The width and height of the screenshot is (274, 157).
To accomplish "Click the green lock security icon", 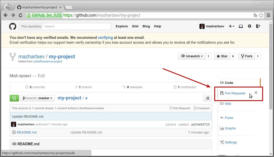I will [x=29, y=15].
